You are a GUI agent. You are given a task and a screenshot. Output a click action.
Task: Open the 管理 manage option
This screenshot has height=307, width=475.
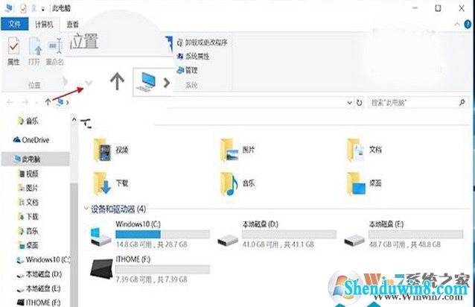tap(187, 70)
